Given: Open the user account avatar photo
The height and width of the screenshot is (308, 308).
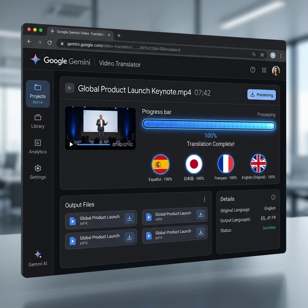Looking at the screenshot, I should pyautogui.click(x=276, y=71).
